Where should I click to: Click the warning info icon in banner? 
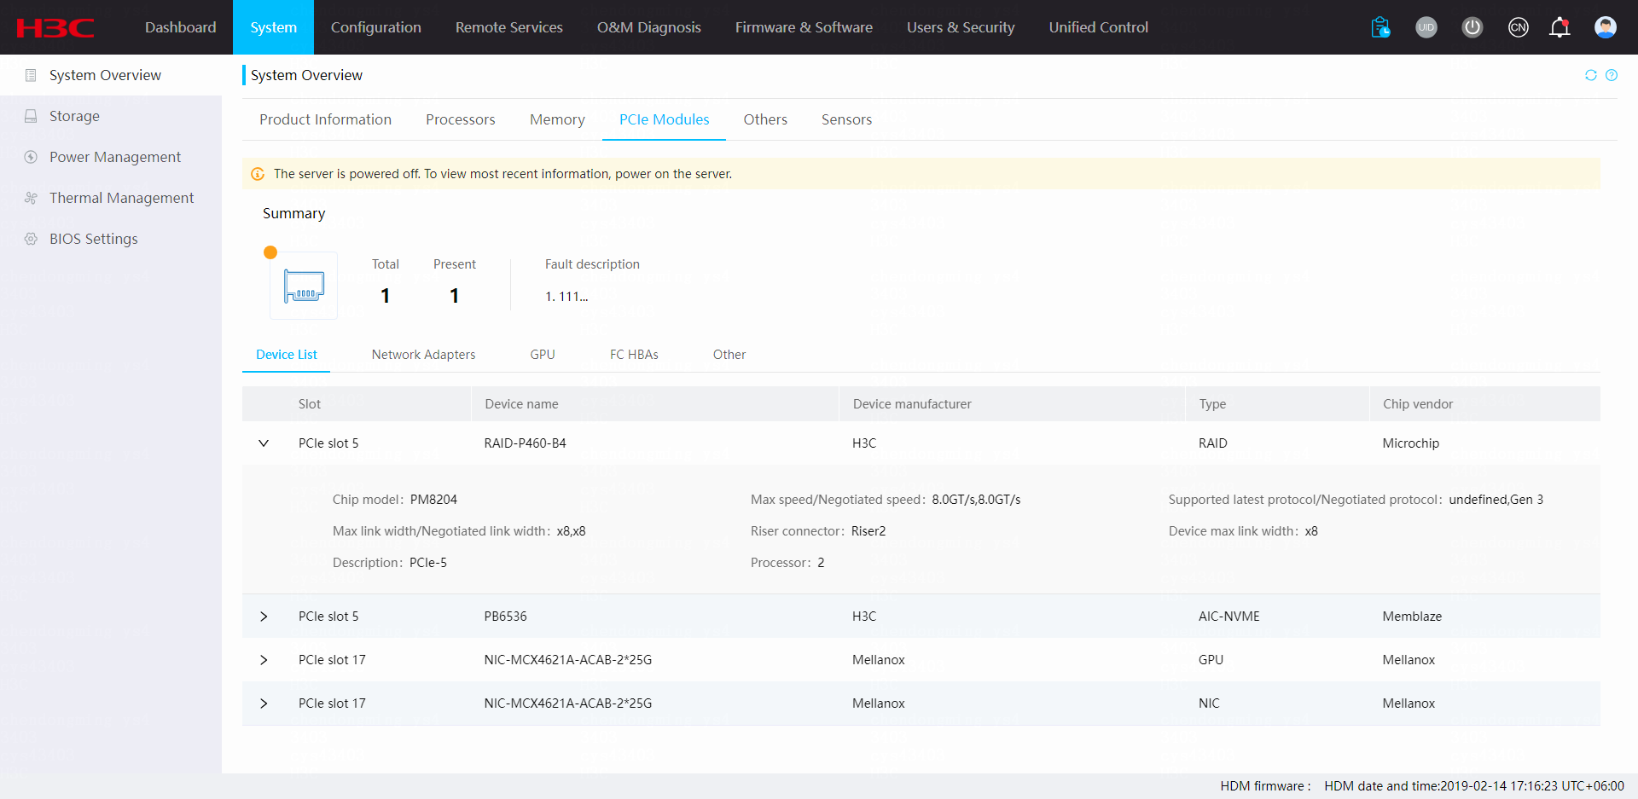[258, 174]
